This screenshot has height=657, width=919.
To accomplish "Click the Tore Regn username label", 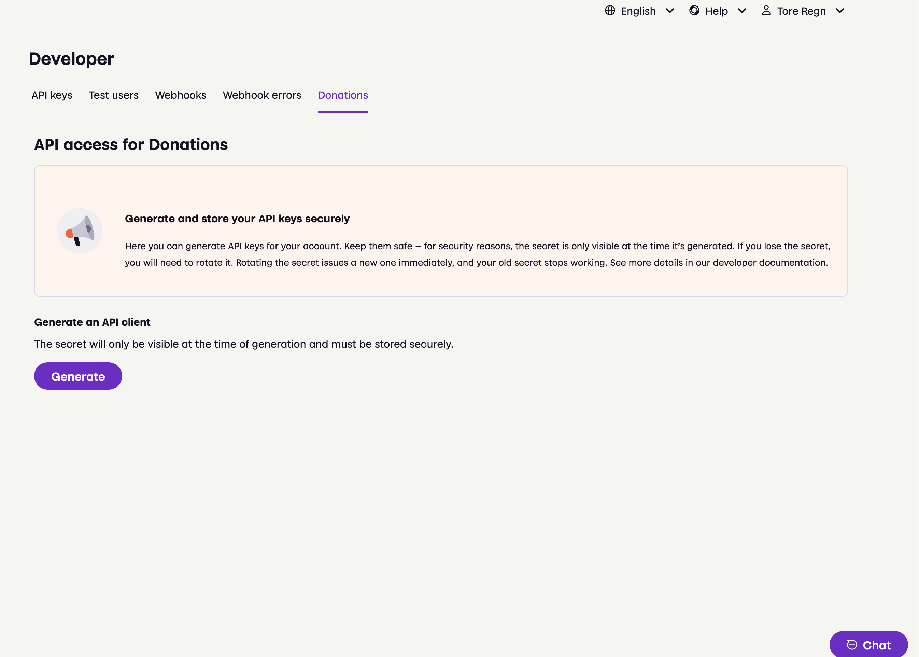I will (801, 11).
